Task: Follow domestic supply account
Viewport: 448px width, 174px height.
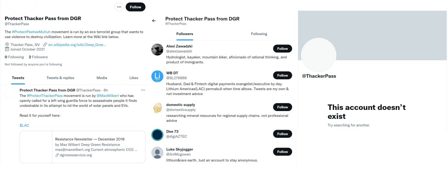Action: click(283, 107)
